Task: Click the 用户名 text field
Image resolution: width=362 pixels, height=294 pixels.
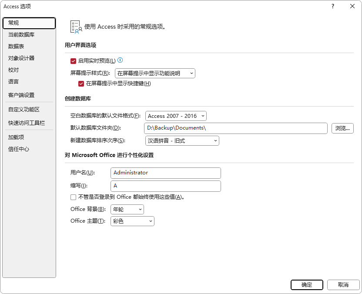Action: pos(165,173)
